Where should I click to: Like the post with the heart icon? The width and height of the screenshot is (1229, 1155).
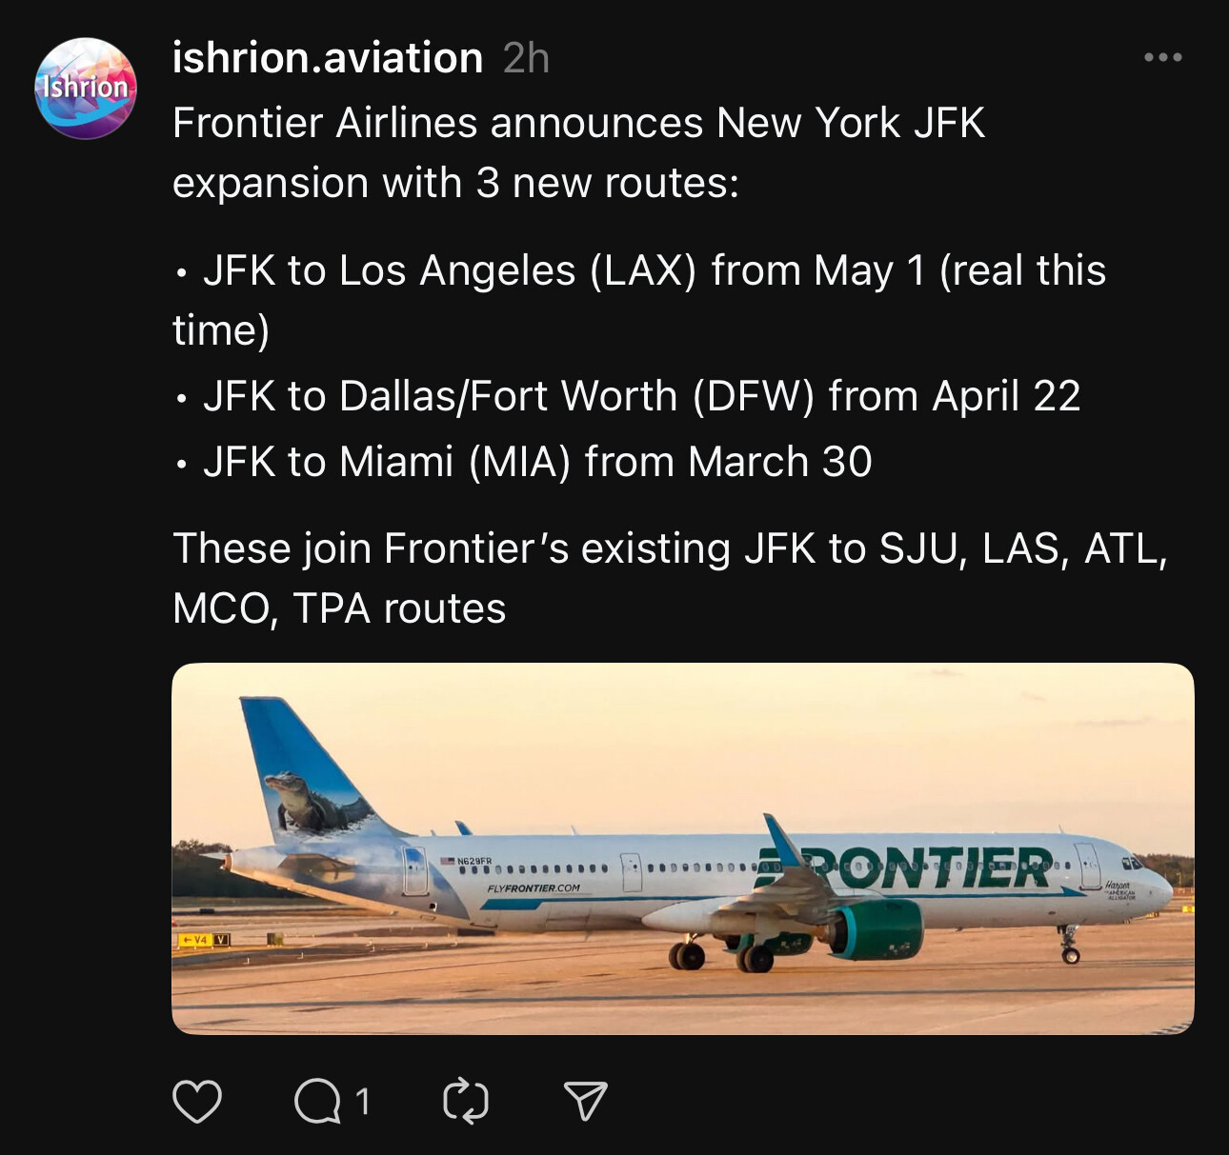(x=197, y=1101)
